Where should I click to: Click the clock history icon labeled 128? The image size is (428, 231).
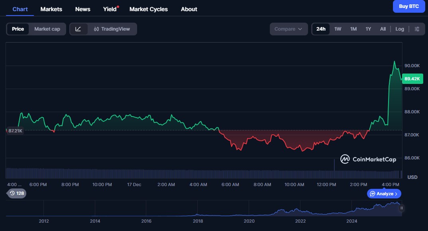(16, 194)
